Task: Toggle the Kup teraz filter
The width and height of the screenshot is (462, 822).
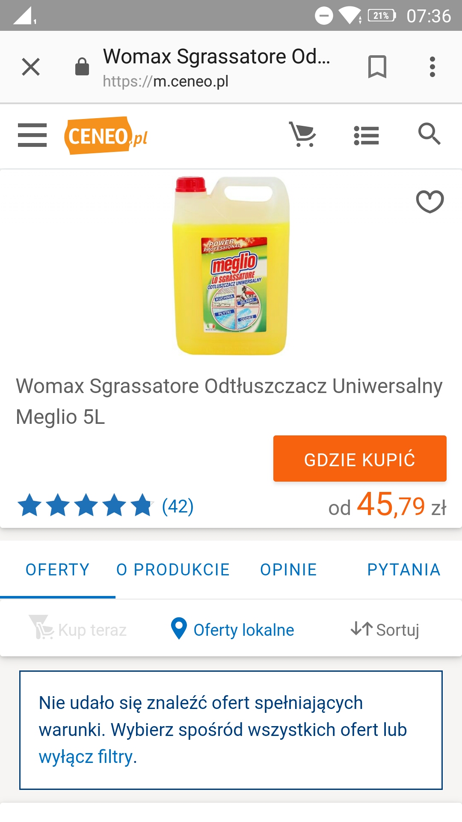Action: (77, 628)
